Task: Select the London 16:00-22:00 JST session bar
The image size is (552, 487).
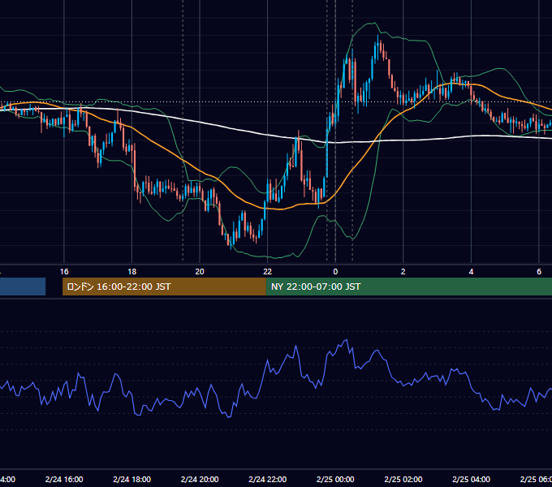Action: pyautogui.click(x=164, y=287)
